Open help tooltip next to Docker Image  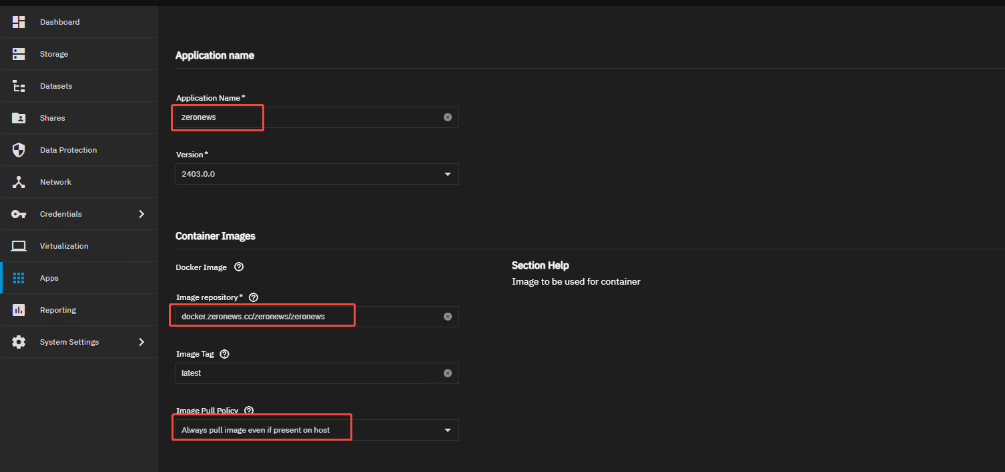click(239, 267)
